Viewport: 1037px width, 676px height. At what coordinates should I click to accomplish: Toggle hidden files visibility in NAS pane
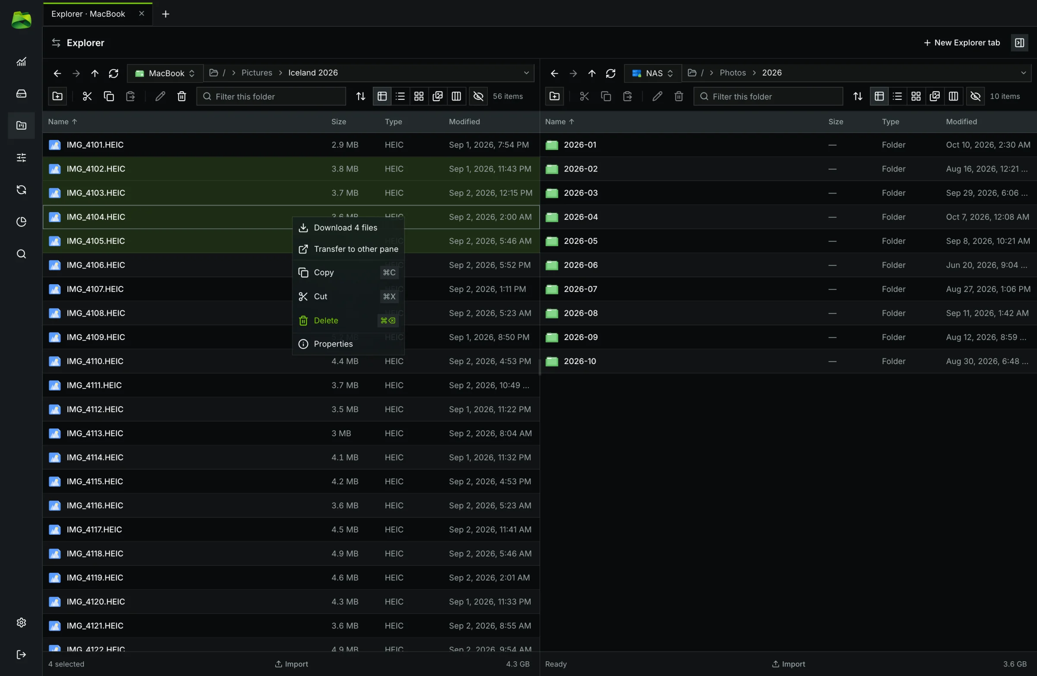click(x=976, y=96)
